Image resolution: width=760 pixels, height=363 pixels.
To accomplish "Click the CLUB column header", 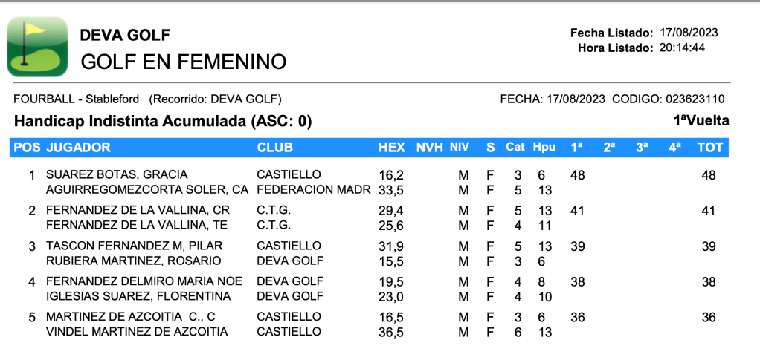I will click(x=275, y=148).
